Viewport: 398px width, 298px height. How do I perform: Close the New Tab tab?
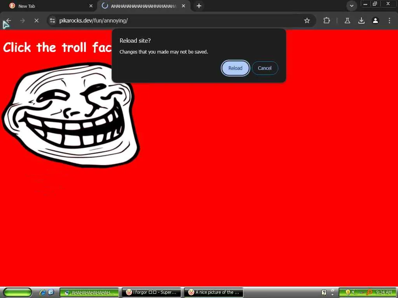click(91, 6)
